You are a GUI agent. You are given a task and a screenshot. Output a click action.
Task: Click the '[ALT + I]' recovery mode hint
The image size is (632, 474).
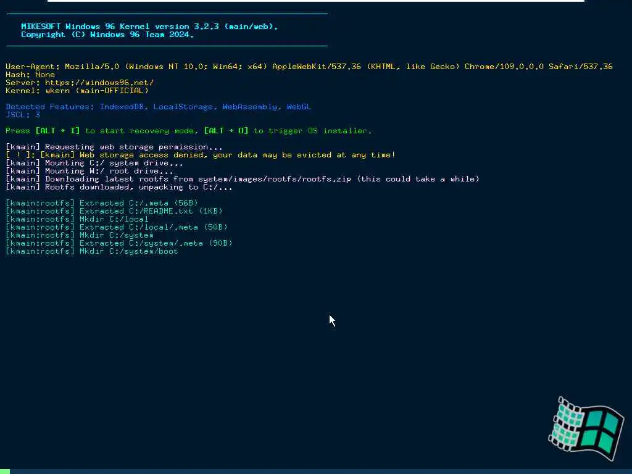coord(57,131)
